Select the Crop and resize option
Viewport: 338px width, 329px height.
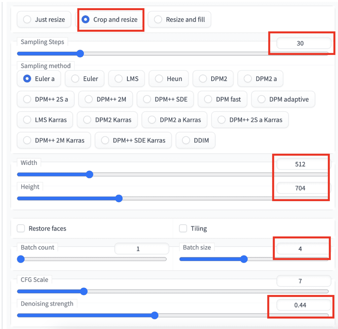click(110, 19)
